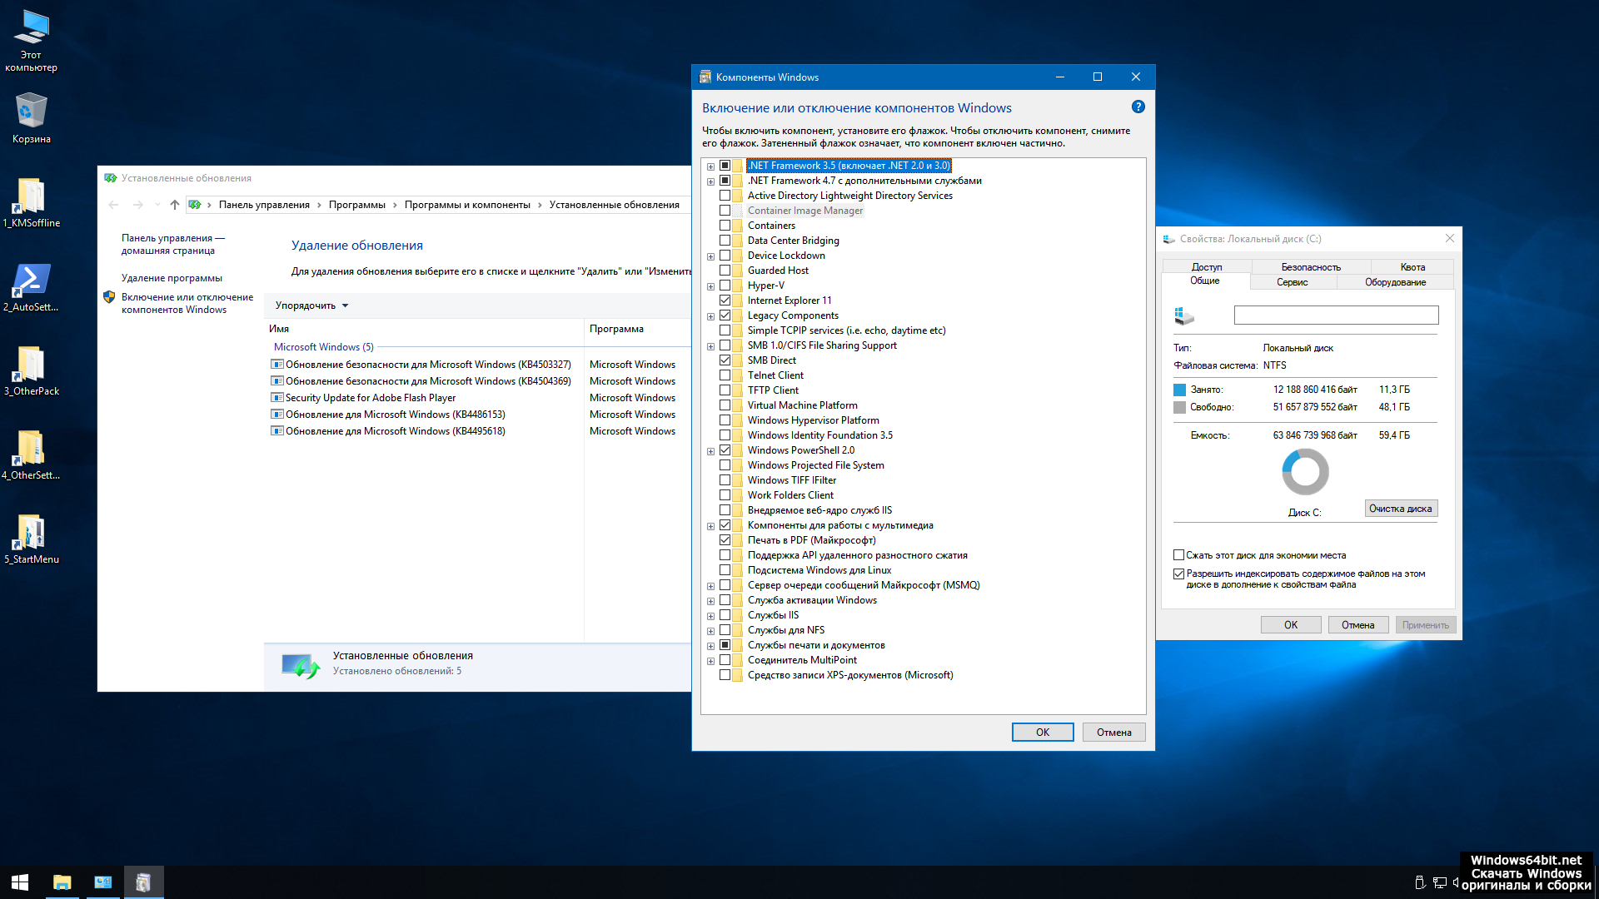Click the disk label text field
The image size is (1599, 899).
1335,315
